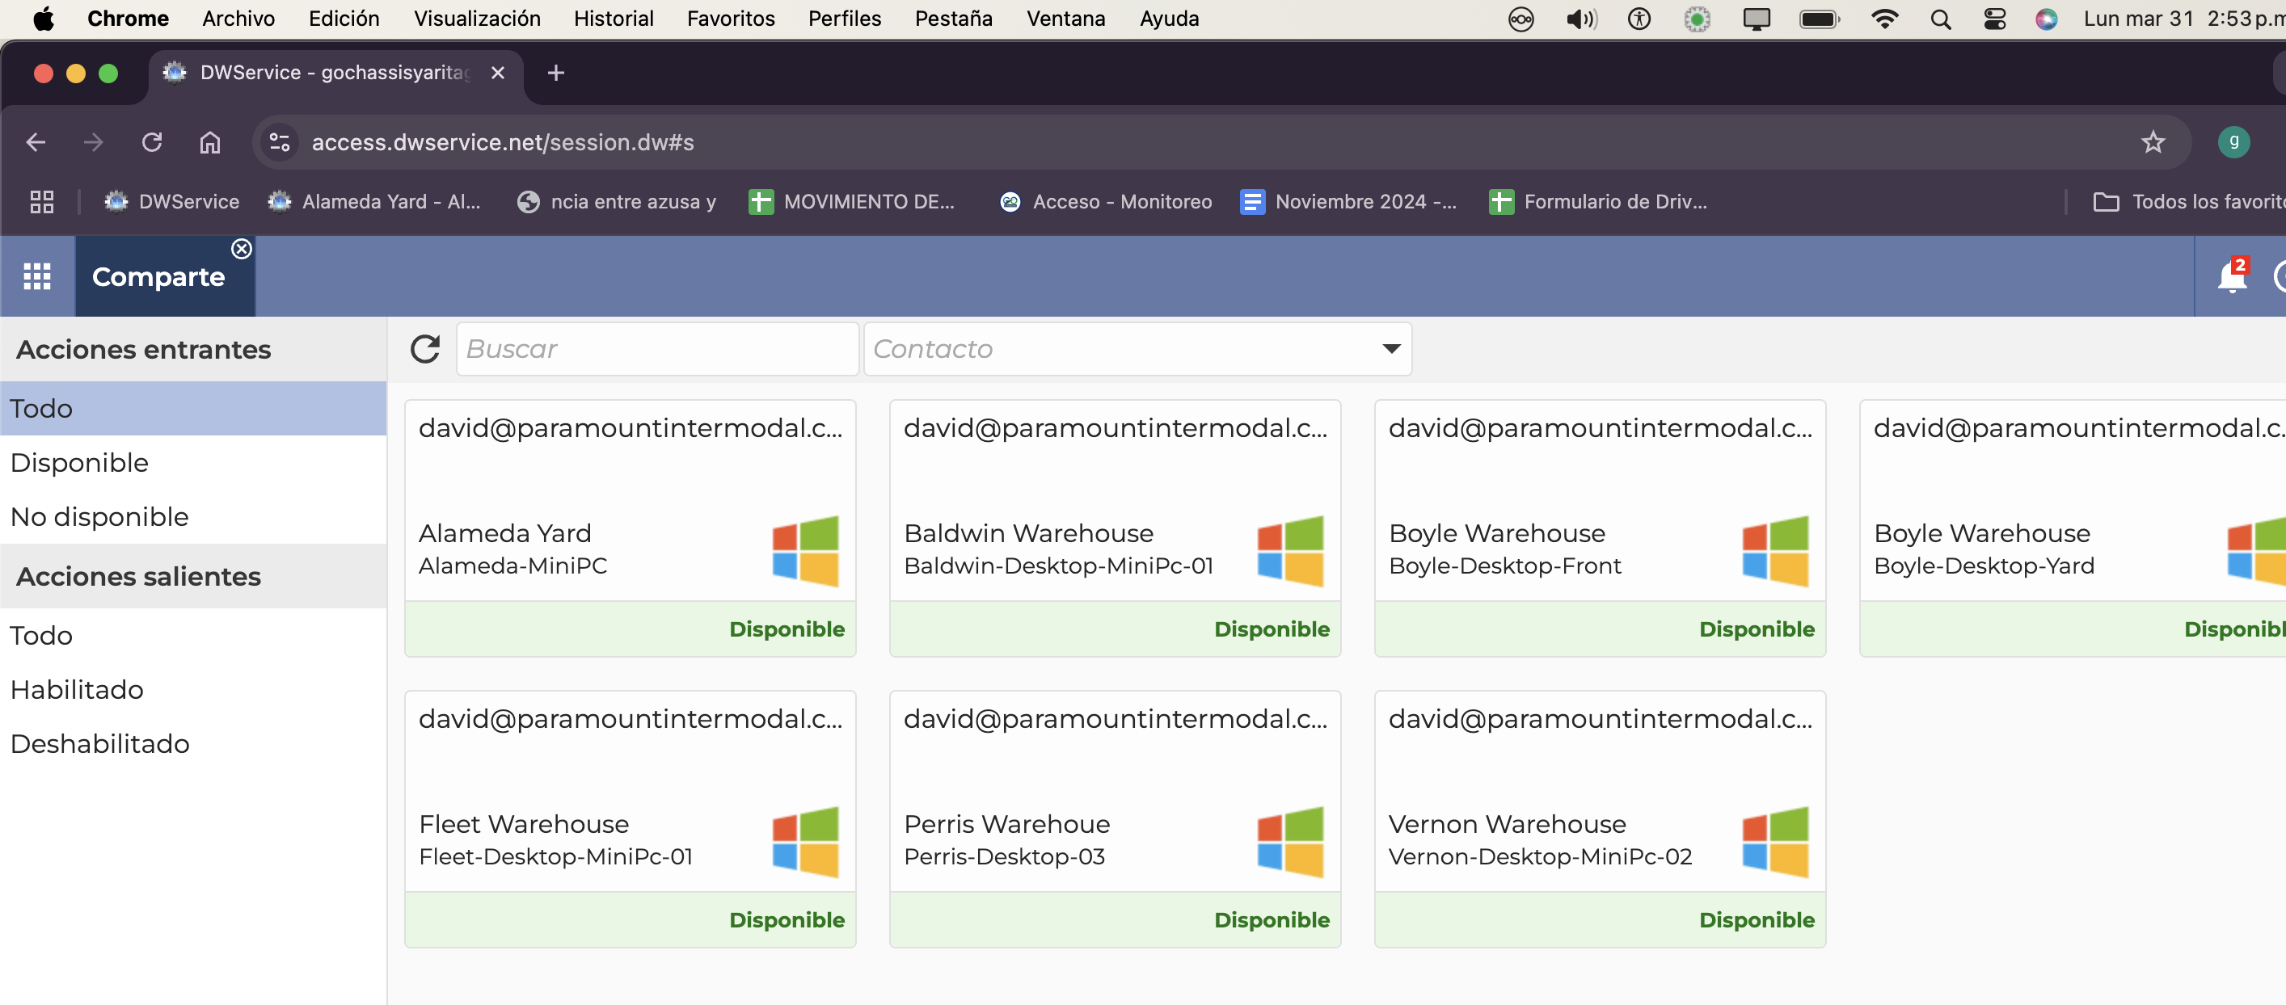Go forward in Chrome history
Image resolution: width=2286 pixels, height=1005 pixels.
point(93,142)
